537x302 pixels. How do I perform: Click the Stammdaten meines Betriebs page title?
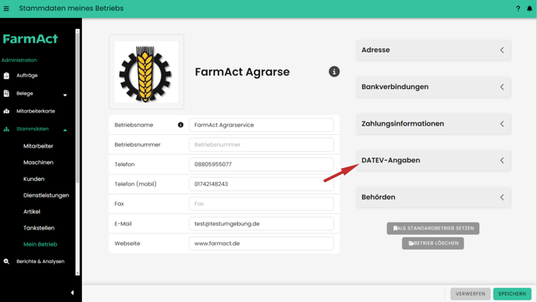[71, 9]
